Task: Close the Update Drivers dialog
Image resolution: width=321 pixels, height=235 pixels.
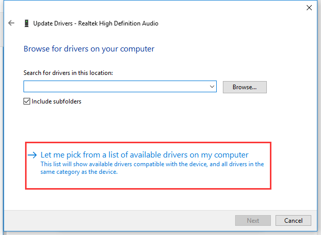Action: pyautogui.click(x=309, y=8)
